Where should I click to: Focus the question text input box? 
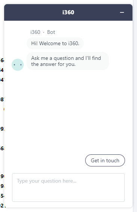click(x=68, y=188)
